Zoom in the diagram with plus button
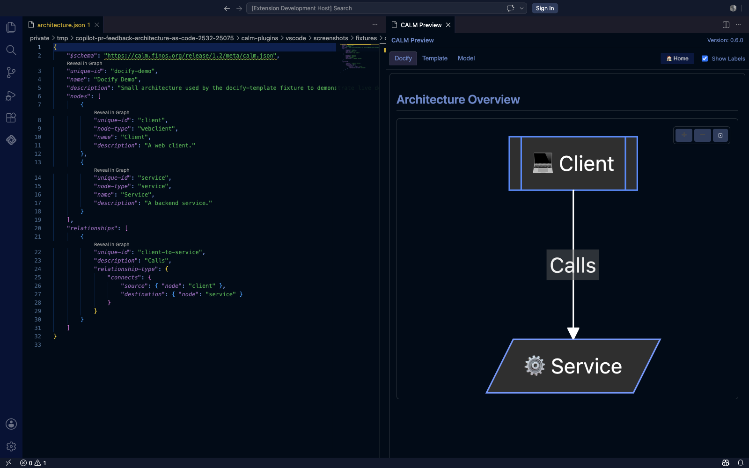The width and height of the screenshot is (749, 468). point(684,135)
